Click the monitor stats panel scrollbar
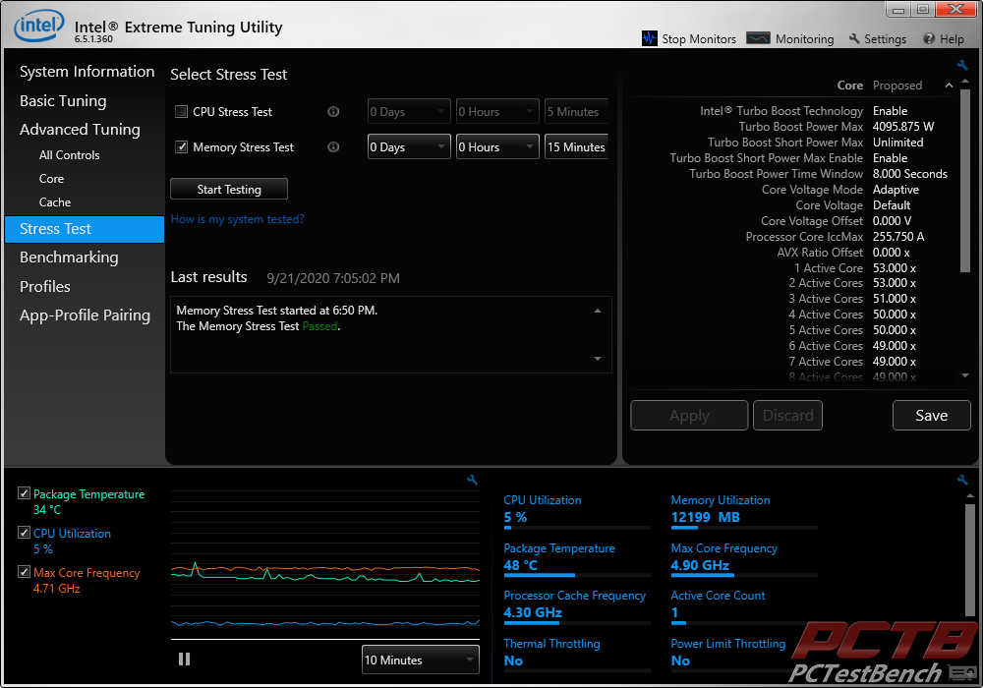Screen dimensions: 983x688 click(x=970, y=561)
